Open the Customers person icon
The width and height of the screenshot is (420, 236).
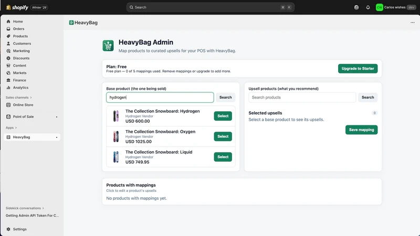point(8,44)
